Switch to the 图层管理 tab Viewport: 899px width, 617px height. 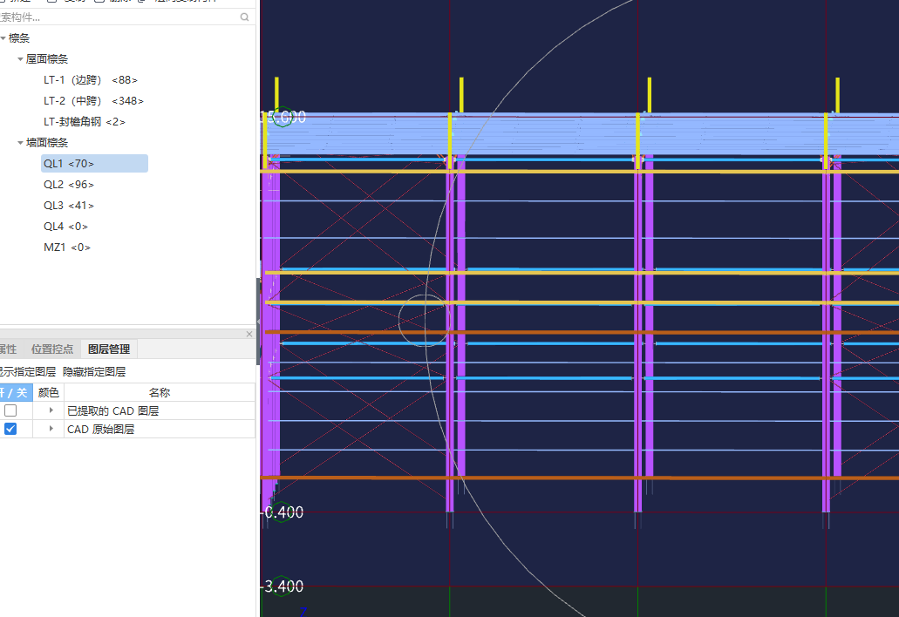(109, 349)
